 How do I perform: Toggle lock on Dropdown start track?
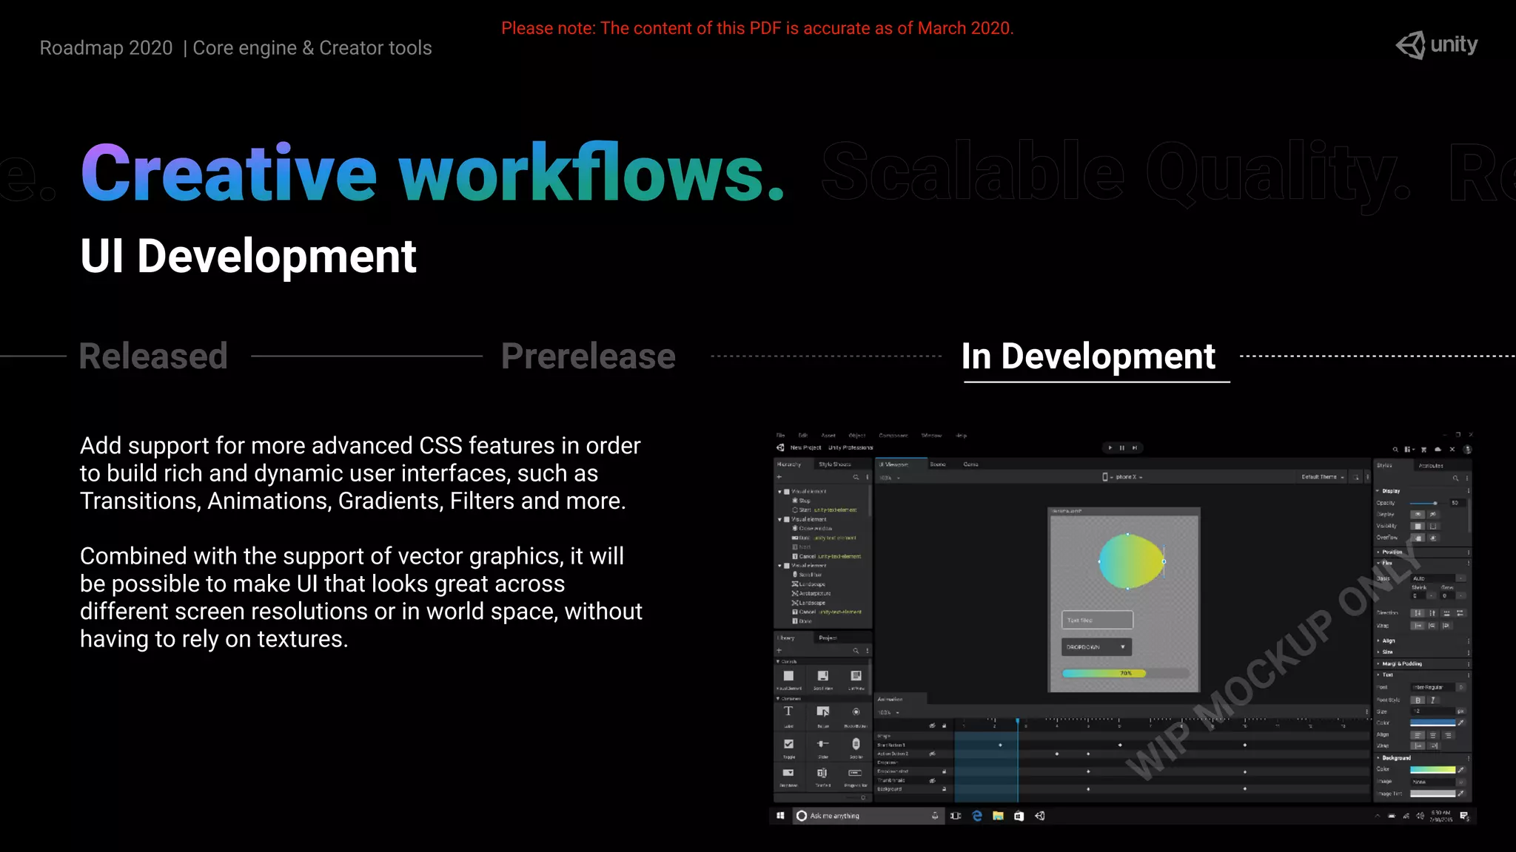tap(945, 771)
